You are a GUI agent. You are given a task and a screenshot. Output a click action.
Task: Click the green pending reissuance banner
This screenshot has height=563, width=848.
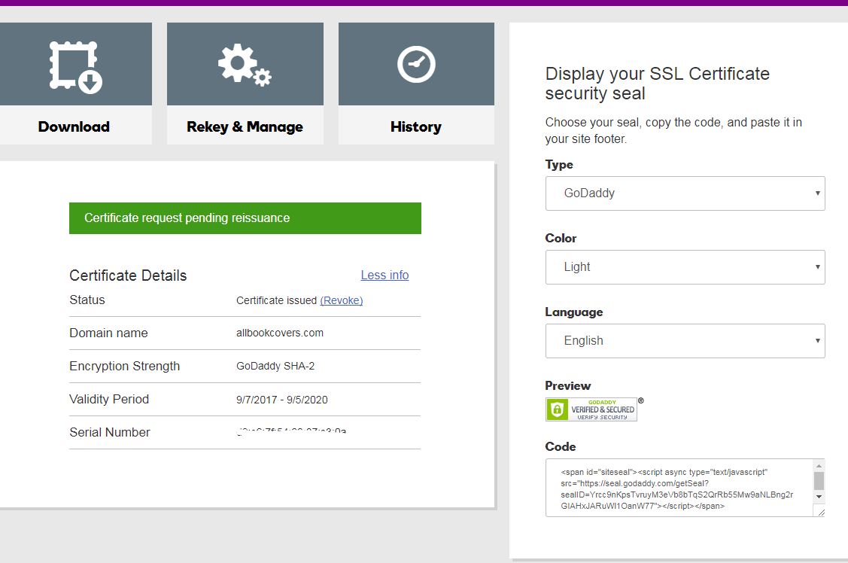(x=245, y=218)
